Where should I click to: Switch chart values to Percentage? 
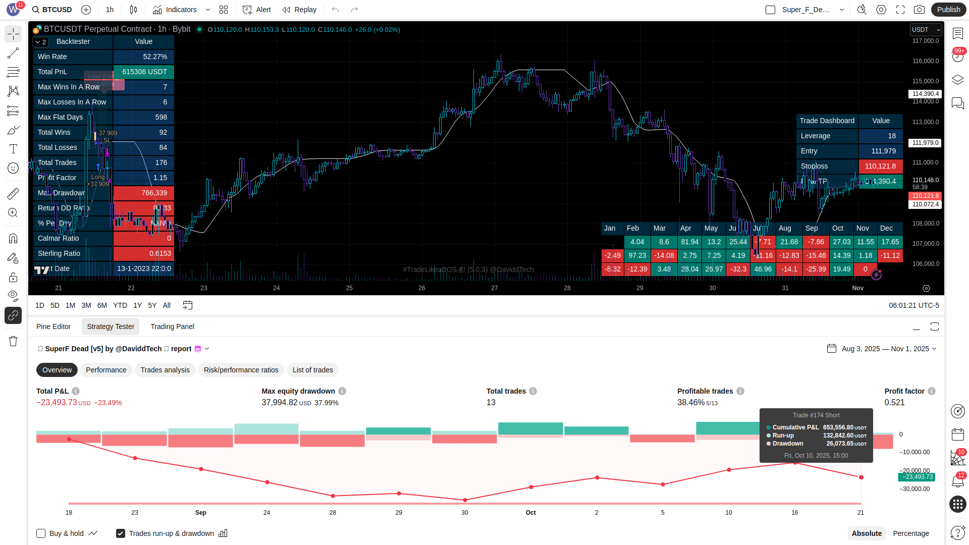coord(910,533)
